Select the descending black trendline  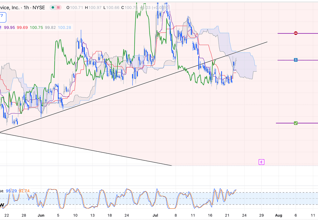95,150
